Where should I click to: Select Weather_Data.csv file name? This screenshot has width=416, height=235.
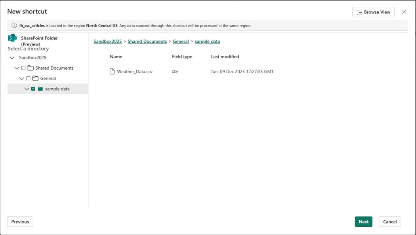pos(135,72)
